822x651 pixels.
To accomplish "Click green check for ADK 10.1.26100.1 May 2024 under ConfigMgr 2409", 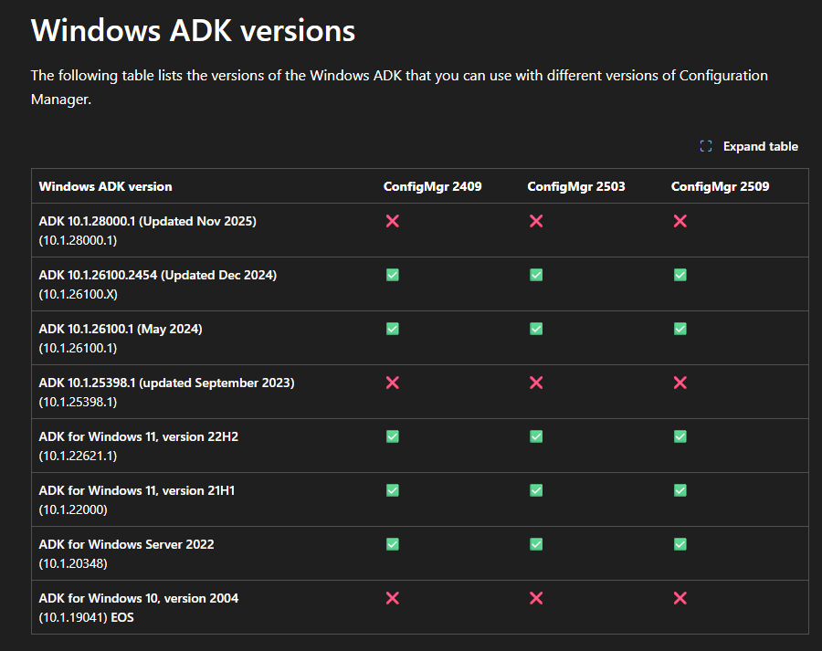I will click(x=392, y=329).
